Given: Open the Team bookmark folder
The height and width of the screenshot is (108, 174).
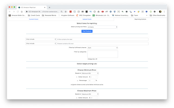Looking at the screenshot, I should [x=135, y=15].
